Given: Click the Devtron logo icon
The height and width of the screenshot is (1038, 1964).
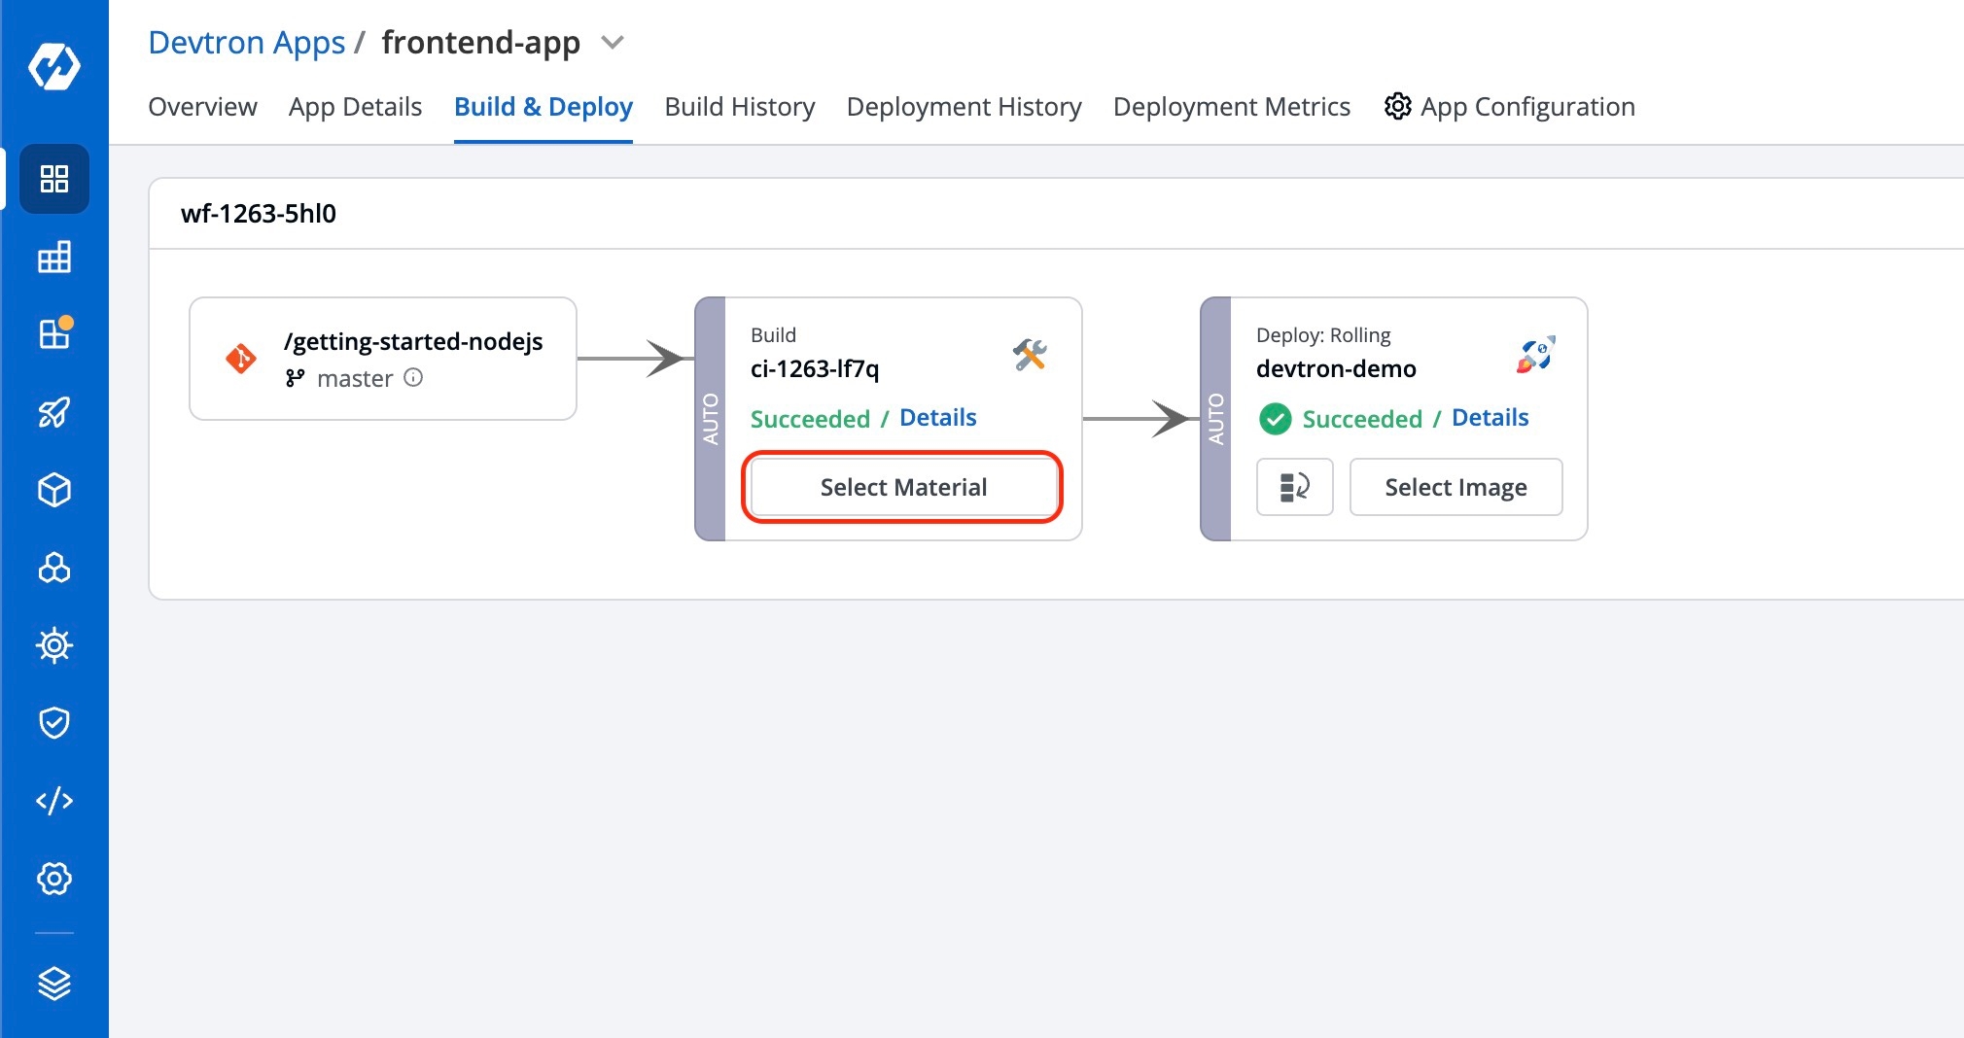Looking at the screenshot, I should coord(54,66).
